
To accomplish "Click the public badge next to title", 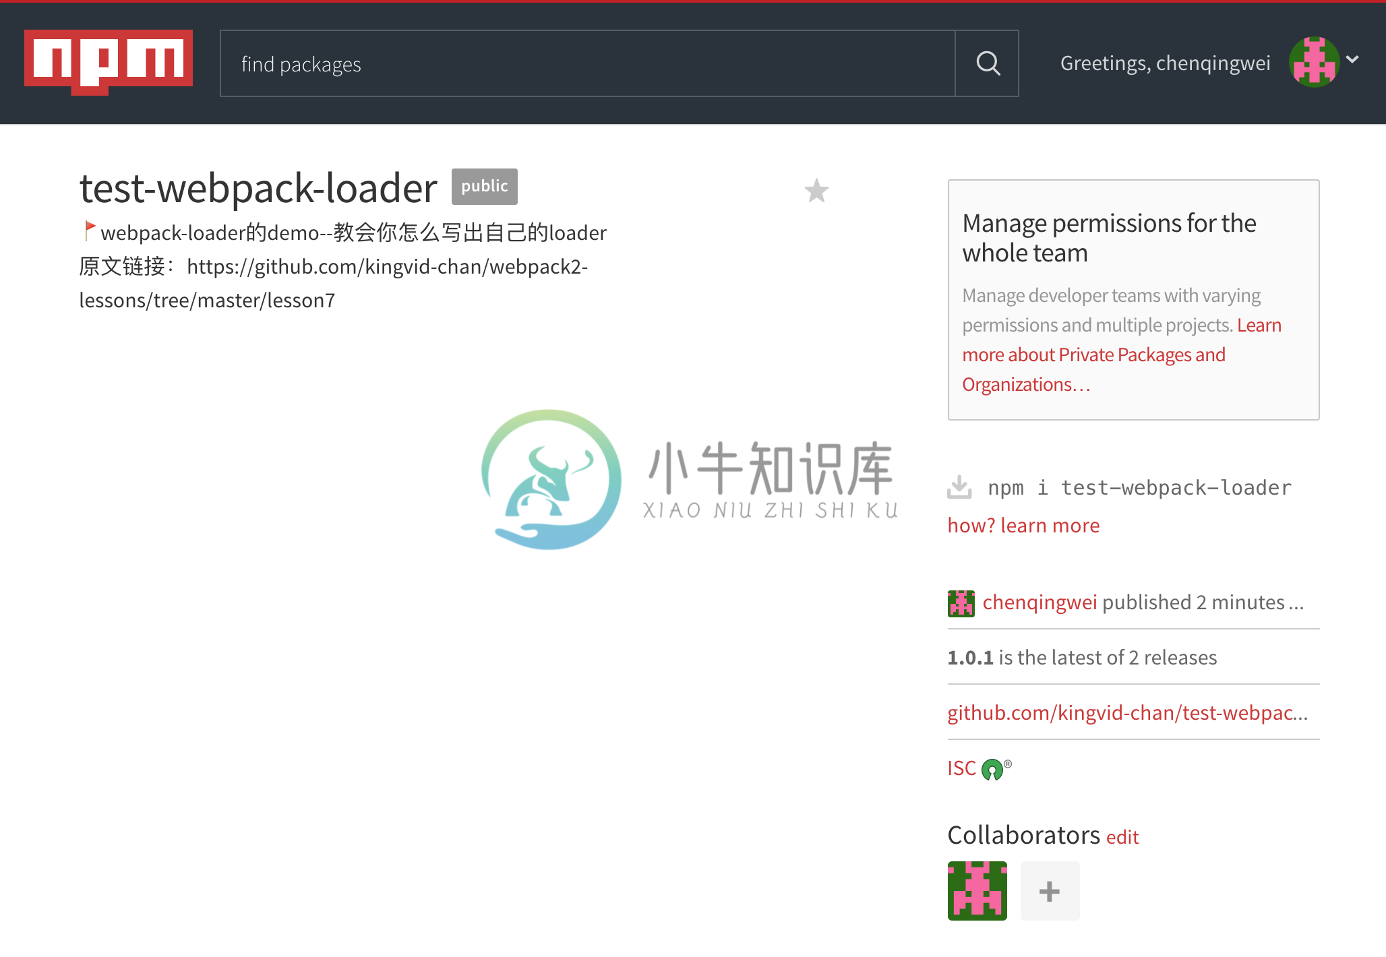I will (485, 186).
